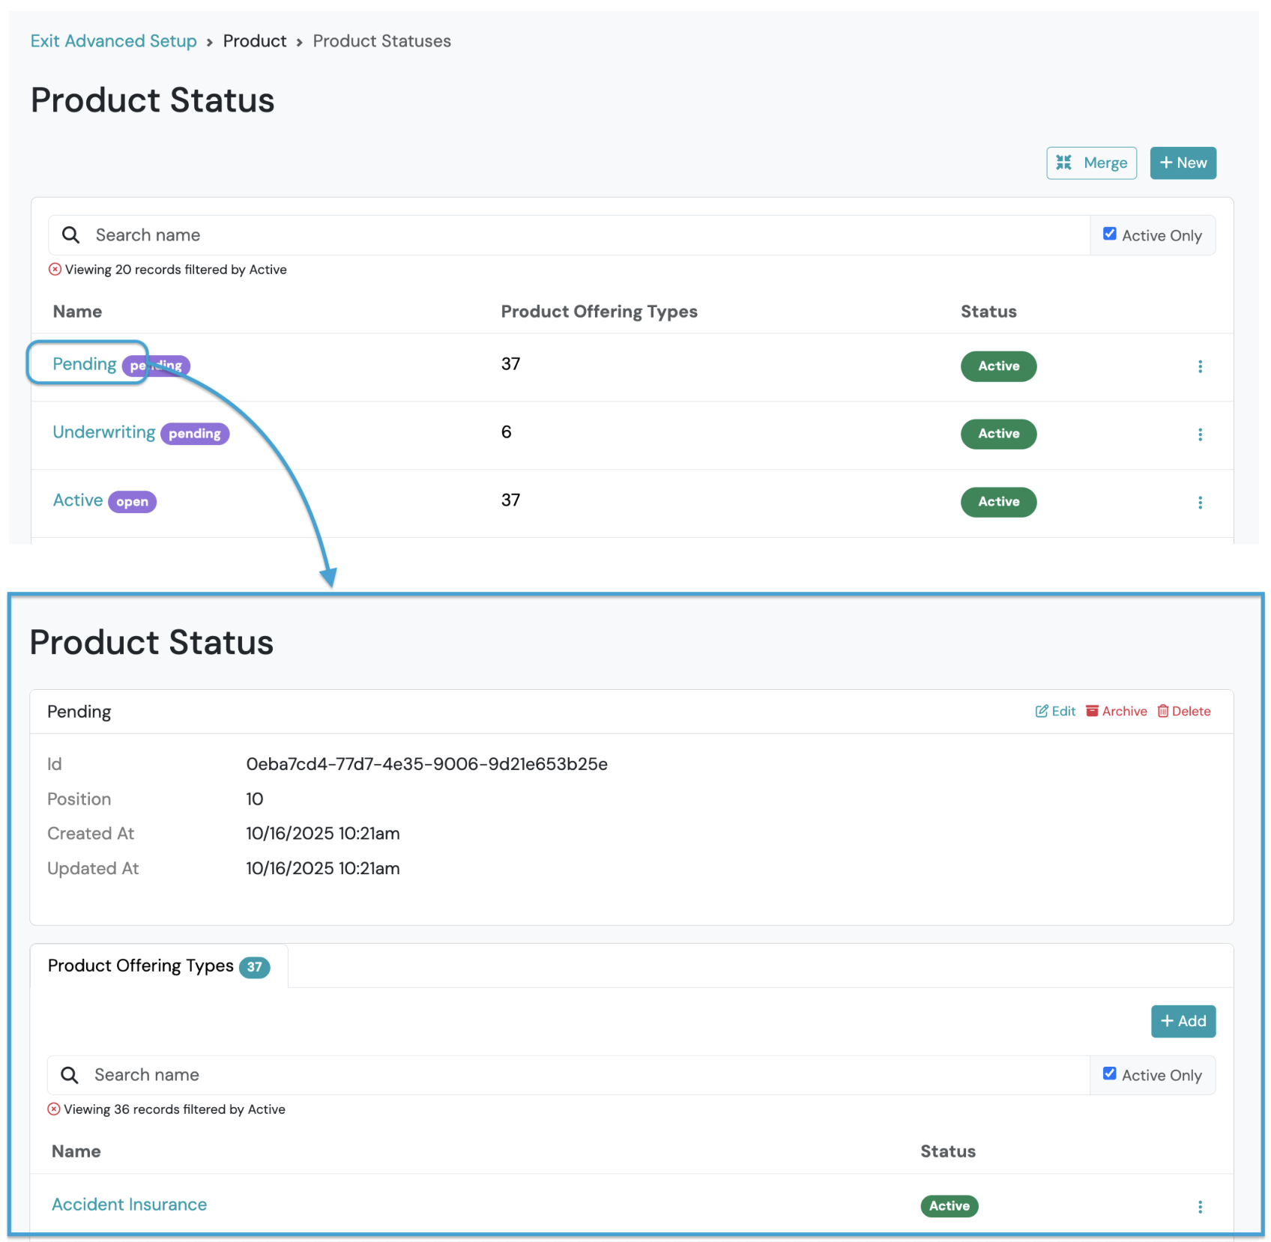This screenshot has height=1242, width=1271.
Task: Go to Exit Advanced Setup breadcrumb
Action: pos(114,41)
